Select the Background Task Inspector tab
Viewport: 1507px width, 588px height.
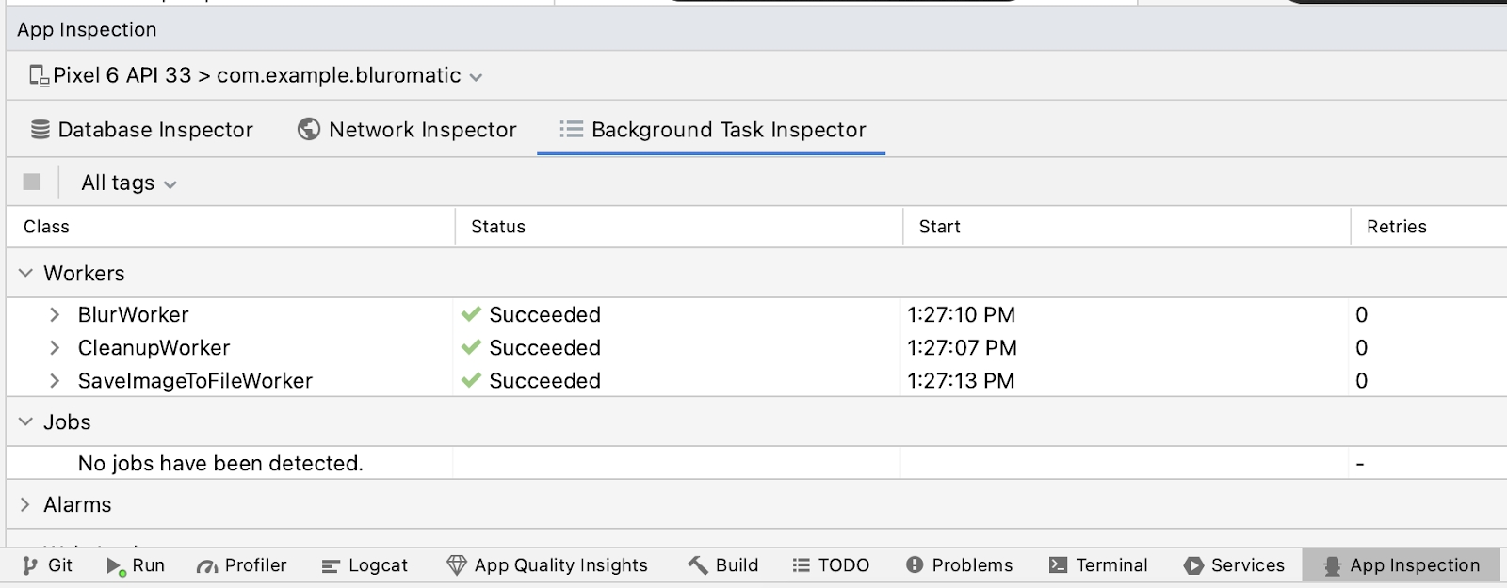[712, 130]
